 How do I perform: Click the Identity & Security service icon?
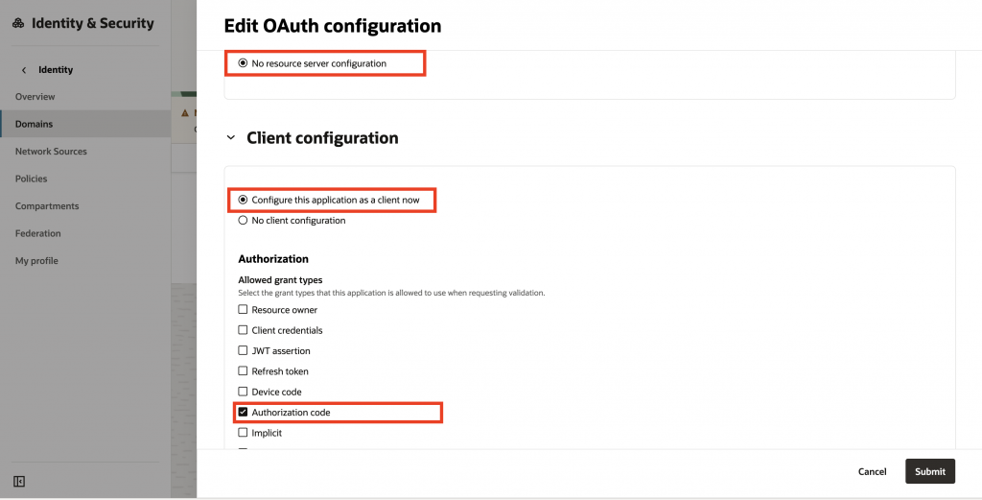[x=18, y=24]
